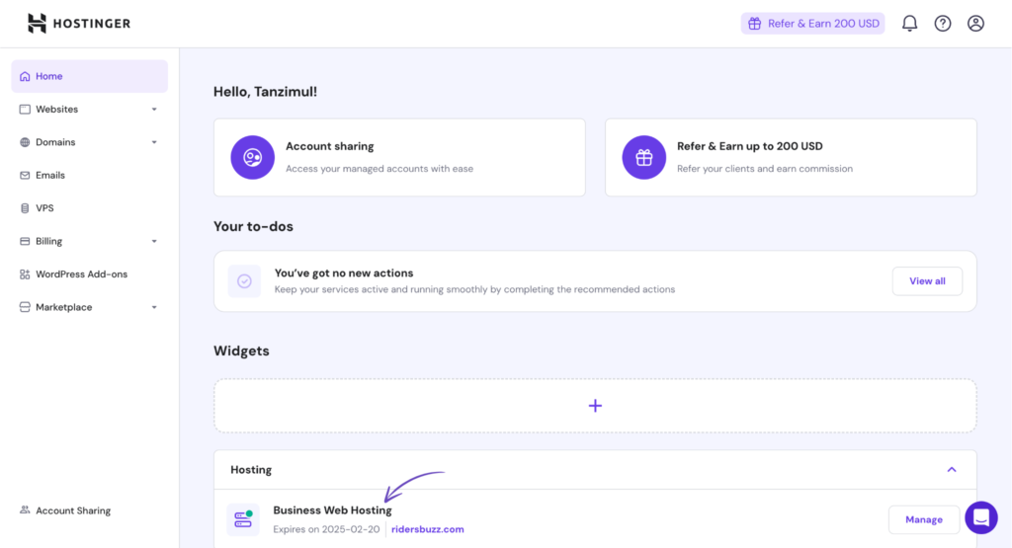Click the Billing label in sidebar
The width and height of the screenshot is (1012, 548).
point(49,241)
